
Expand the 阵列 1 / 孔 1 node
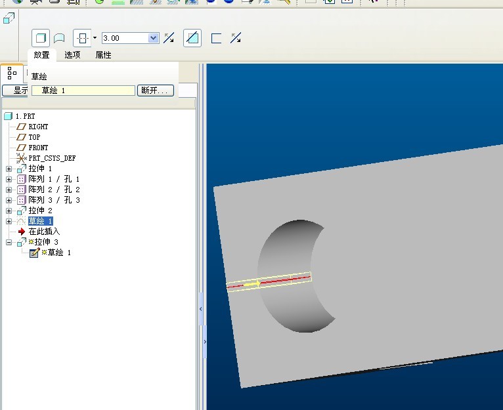tap(9, 180)
